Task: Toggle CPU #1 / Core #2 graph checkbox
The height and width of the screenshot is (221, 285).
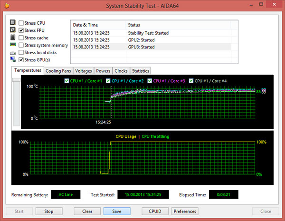Action: pos(108,81)
